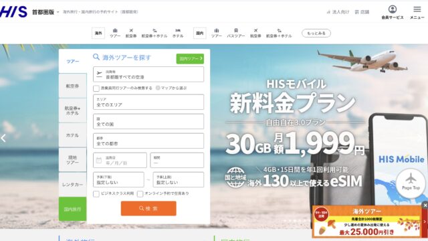
Task: Enable 添乗員同行ツアーのみ検索する checkbox
Action: coord(96,88)
